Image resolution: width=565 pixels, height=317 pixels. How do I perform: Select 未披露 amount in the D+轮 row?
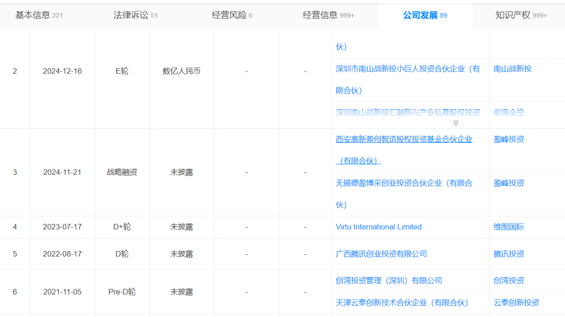tap(182, 227)
